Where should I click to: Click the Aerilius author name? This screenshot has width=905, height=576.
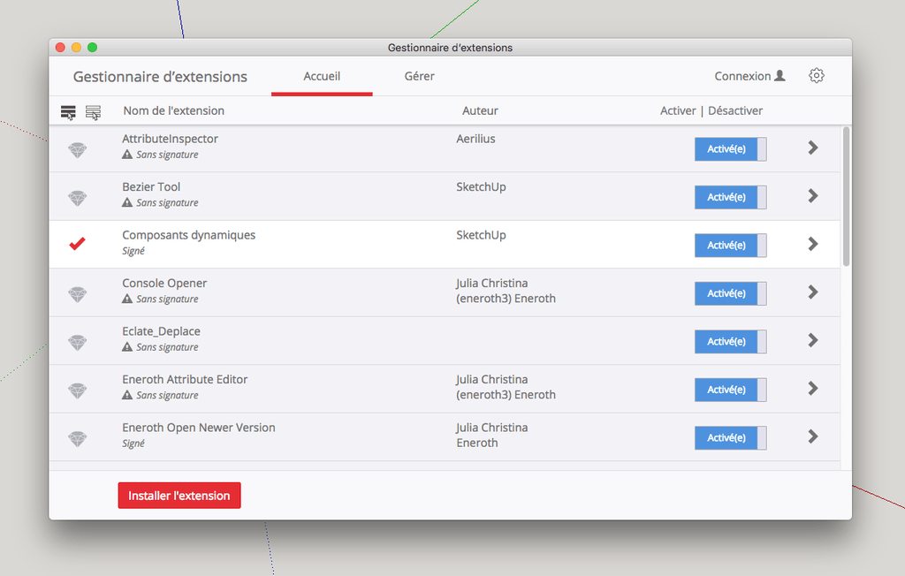point(475,139)
